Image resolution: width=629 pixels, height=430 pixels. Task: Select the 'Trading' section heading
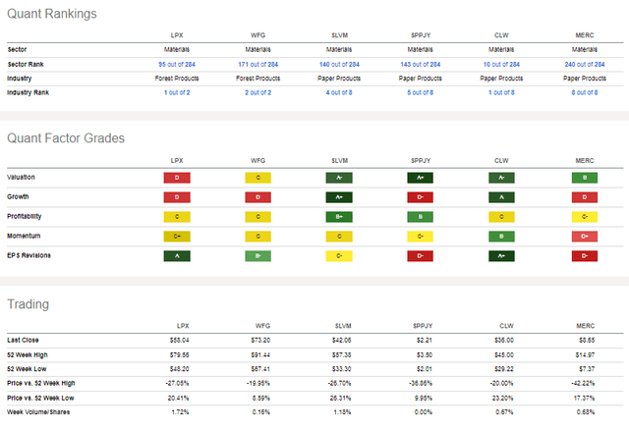click(29, 304)
